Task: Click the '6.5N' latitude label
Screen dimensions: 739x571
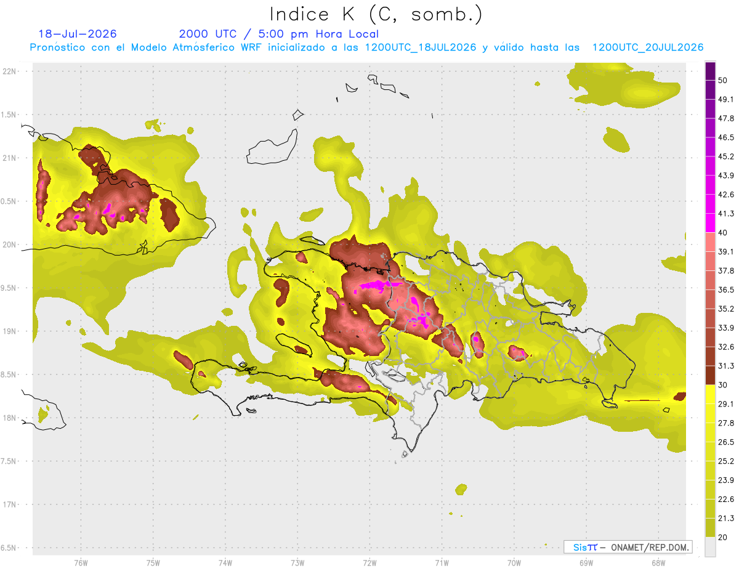Action: [9, 548]
